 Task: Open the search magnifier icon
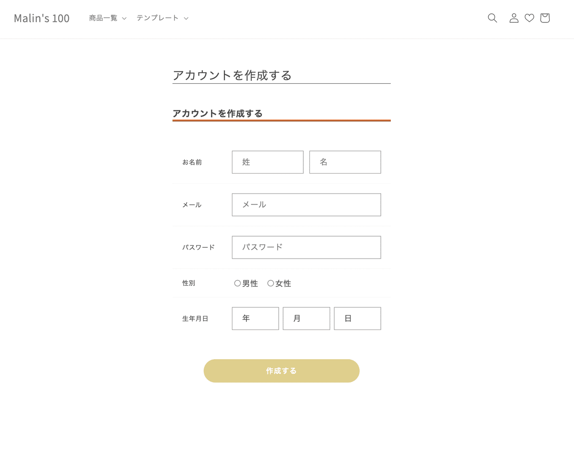492,18
